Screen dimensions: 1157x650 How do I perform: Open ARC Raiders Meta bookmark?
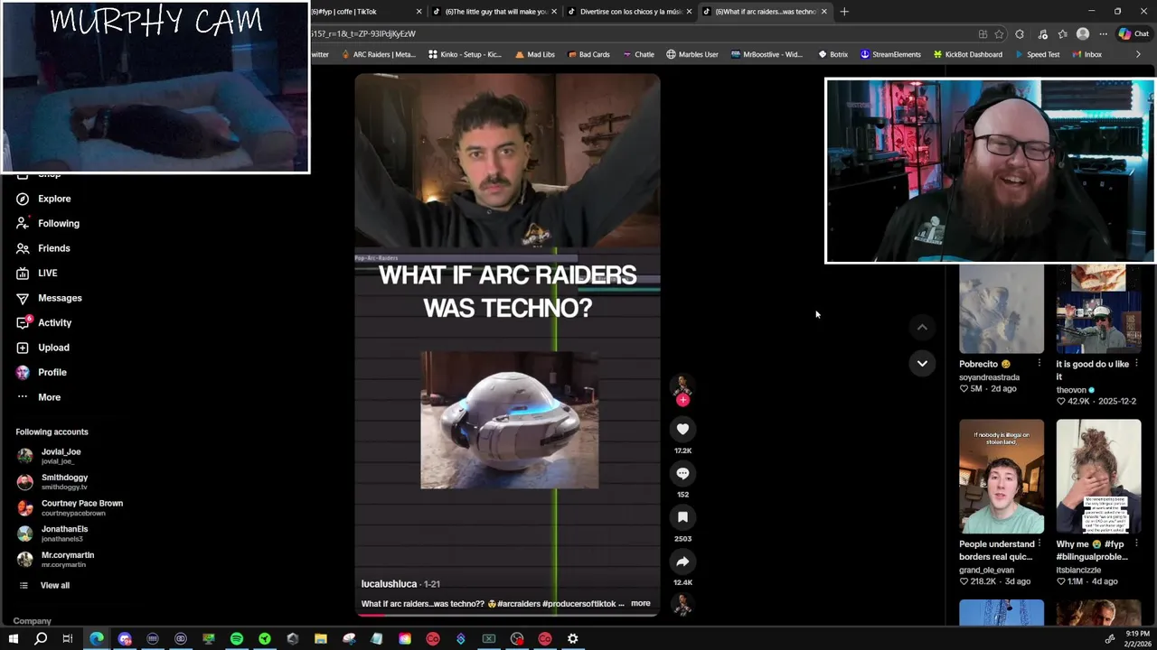pyautogui.click(x=379, y=54)
